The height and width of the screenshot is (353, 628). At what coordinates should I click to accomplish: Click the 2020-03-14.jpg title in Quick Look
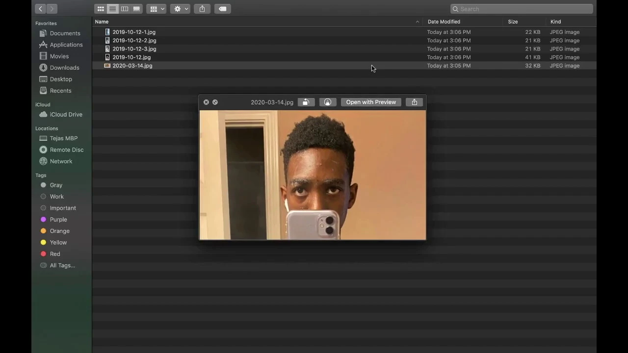272,102
